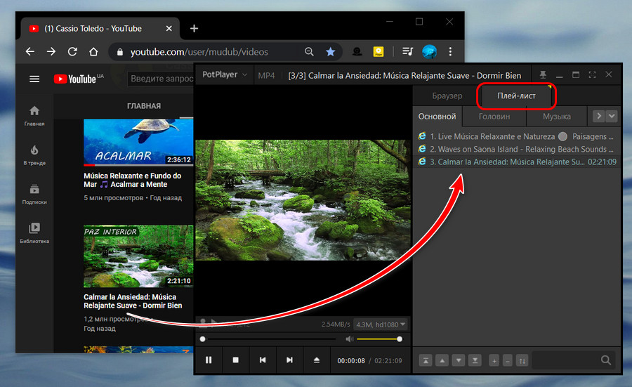Click the bookmark star icon
The width and height of the screenshot is (632, 387).
point(331,51)
